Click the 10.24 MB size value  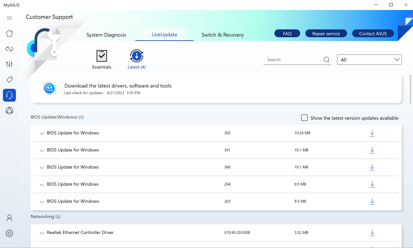click(302, 133)
